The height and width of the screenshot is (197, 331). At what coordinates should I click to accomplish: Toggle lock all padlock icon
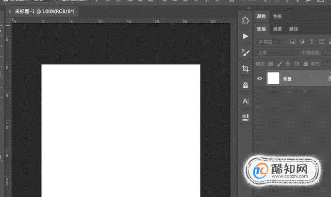point(305,64)
